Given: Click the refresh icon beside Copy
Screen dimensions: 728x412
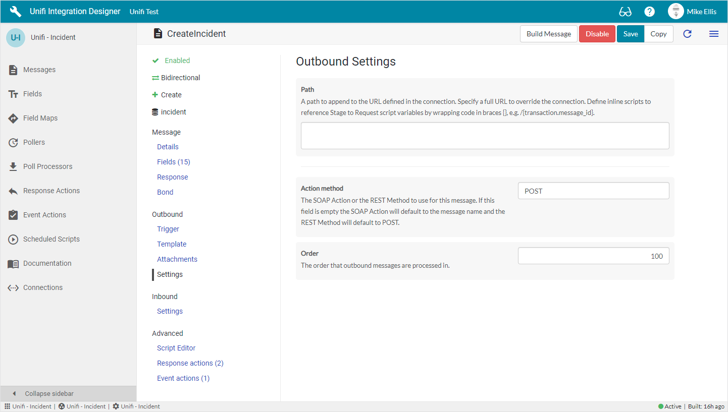Looking at the screenshot, I should tap(687, 34).
